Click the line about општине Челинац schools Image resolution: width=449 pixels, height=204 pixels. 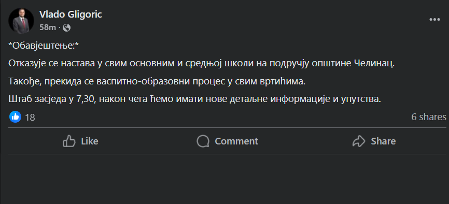coord(202,64)
